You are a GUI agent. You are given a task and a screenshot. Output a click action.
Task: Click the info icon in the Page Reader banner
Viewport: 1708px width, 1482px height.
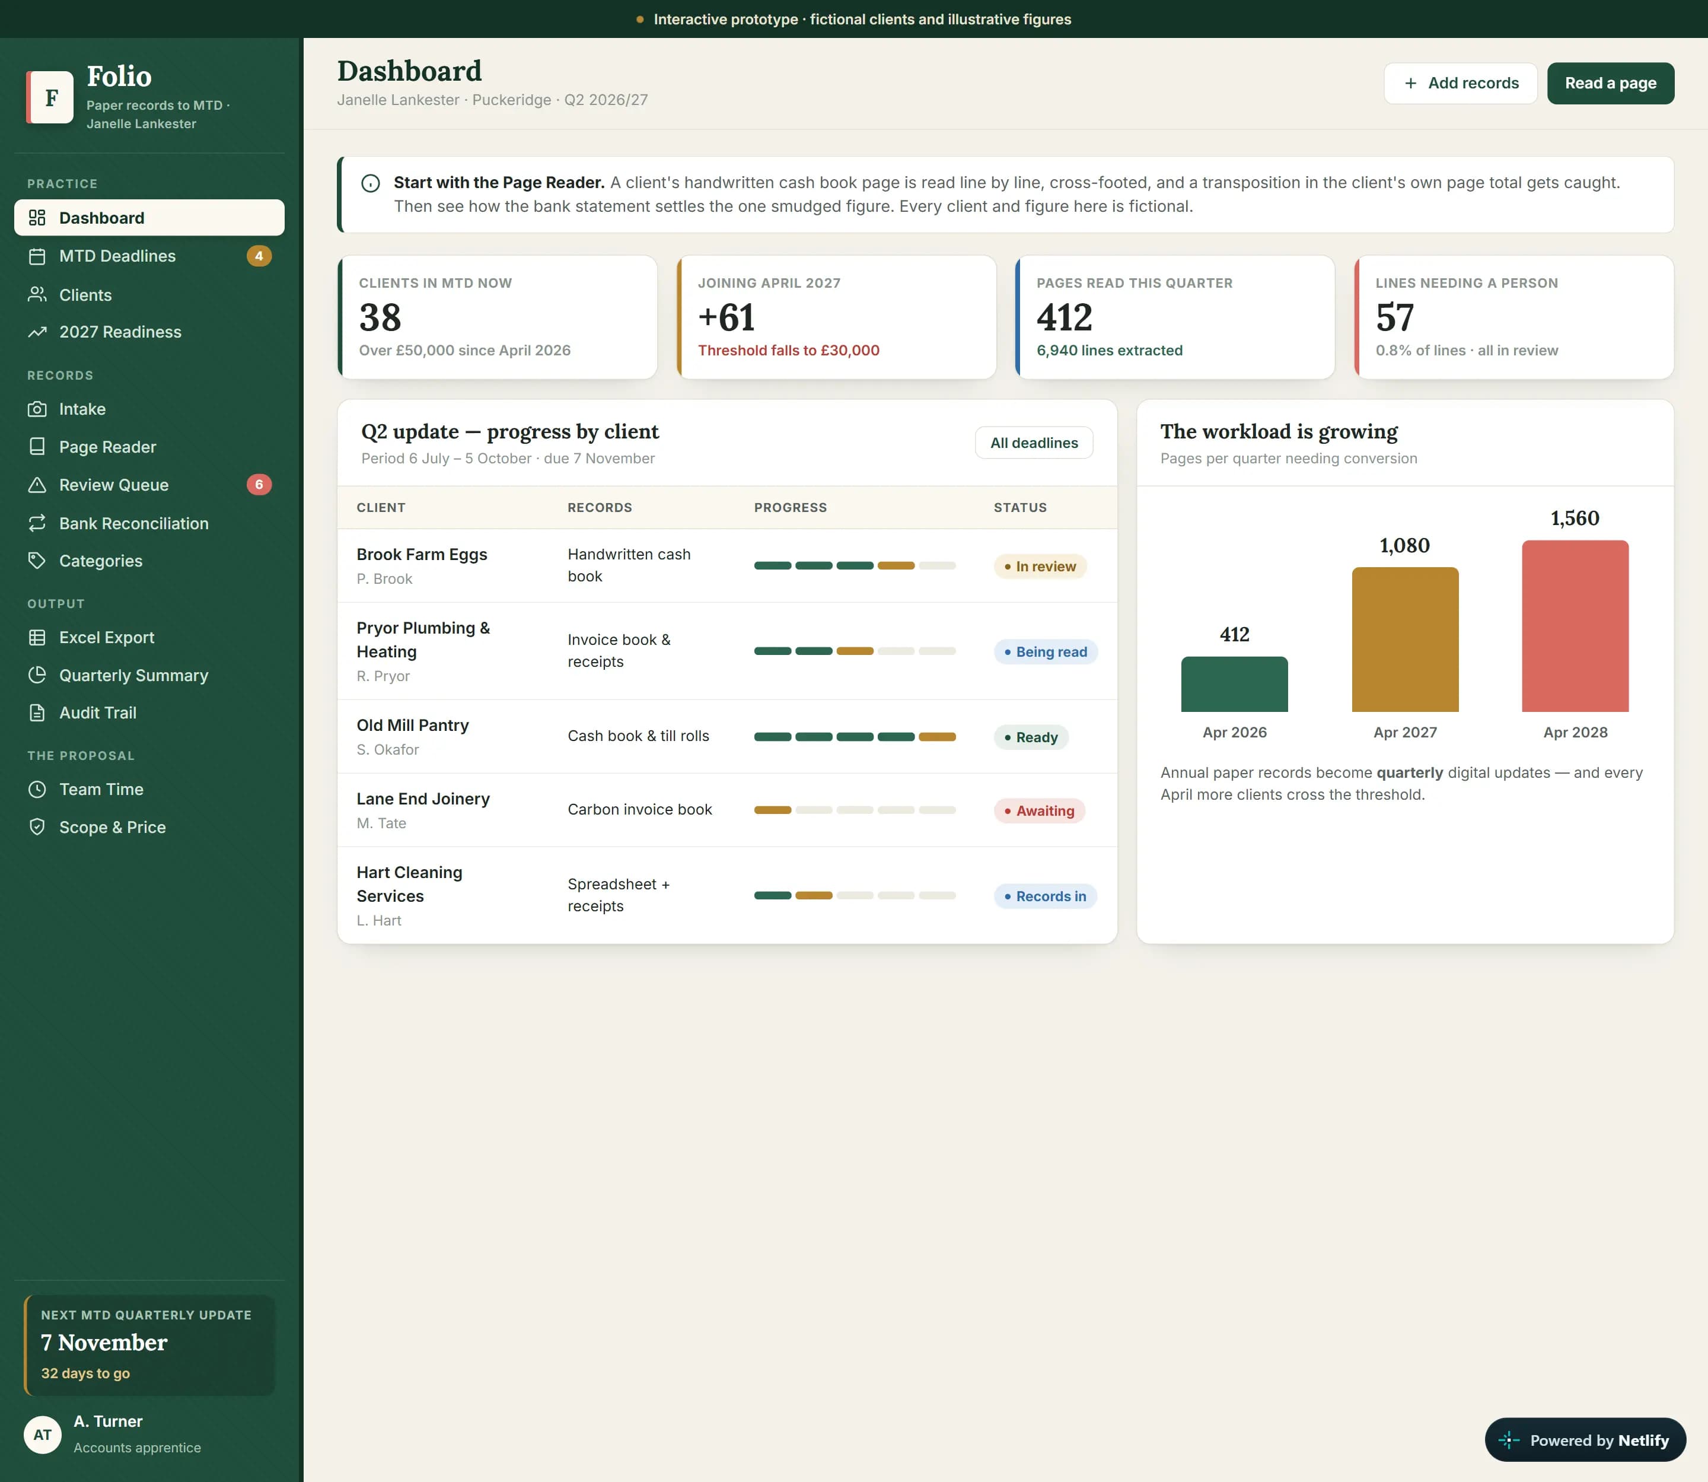point(371,183)
